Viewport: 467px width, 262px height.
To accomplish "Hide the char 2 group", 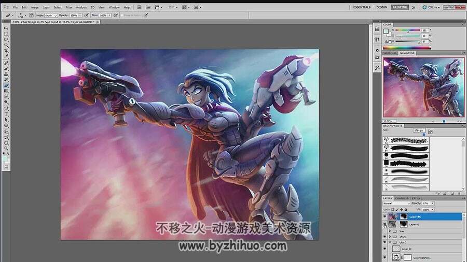I will pyautogui.click(x=384, y=242).
